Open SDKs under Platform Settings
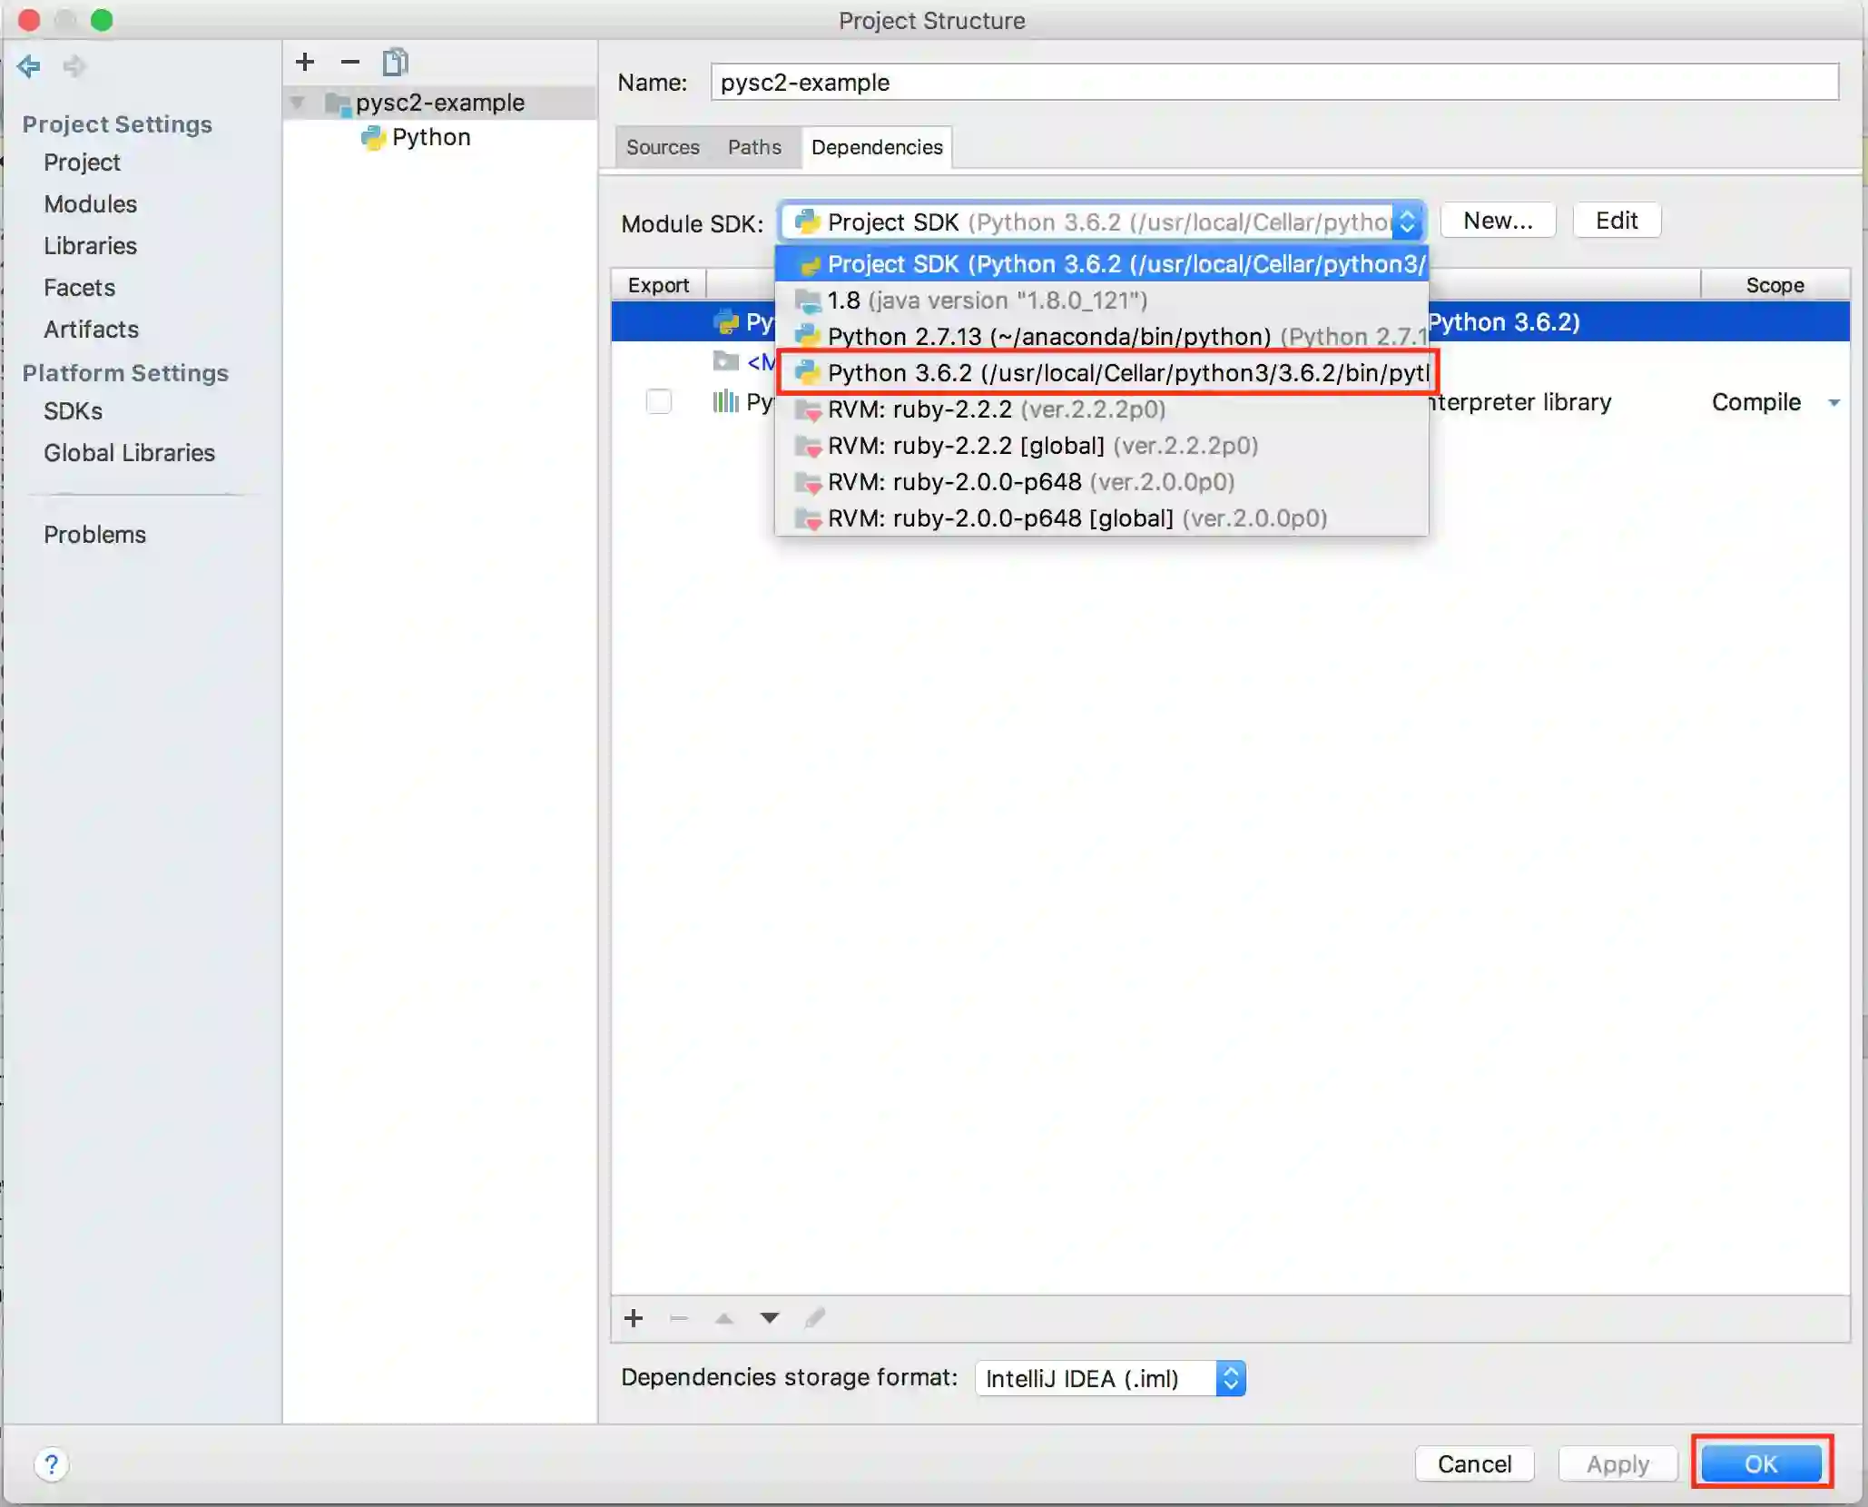This screenshot has width=1868, height=1507. pos(73,411)
